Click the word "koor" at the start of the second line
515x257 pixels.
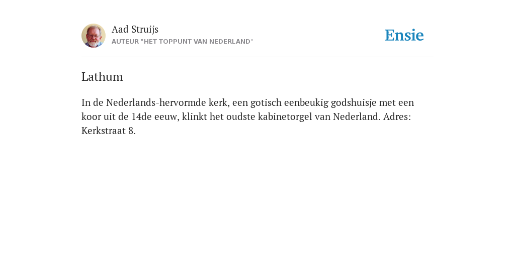click(91, 116)
